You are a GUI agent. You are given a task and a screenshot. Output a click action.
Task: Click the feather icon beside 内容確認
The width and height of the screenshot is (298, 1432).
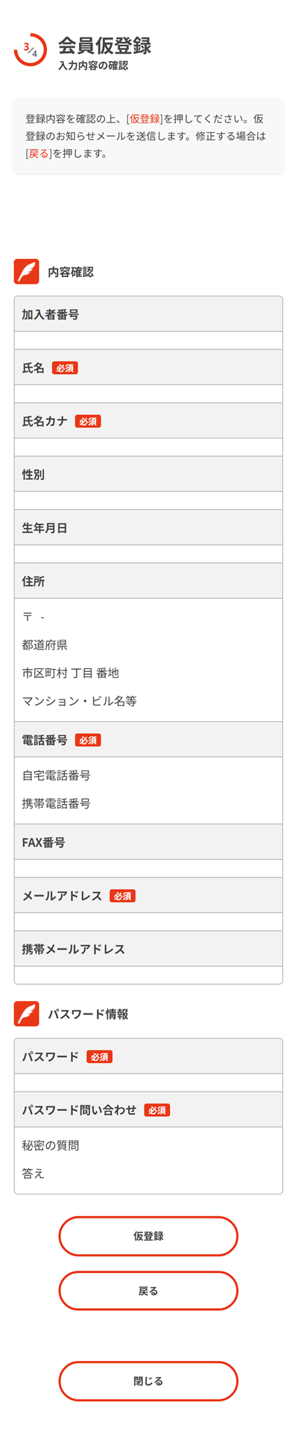(26, 272)
